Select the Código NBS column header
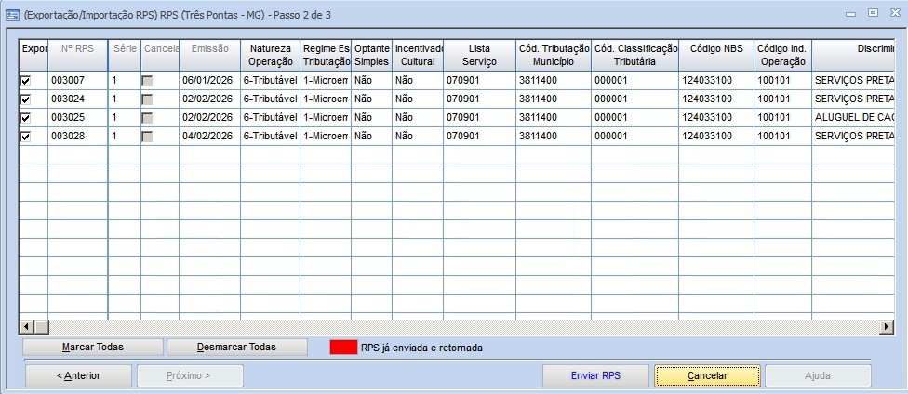 pos(715,54)
